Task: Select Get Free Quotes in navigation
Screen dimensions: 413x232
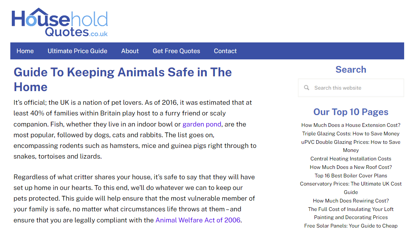Action: (x=176, y=51)
